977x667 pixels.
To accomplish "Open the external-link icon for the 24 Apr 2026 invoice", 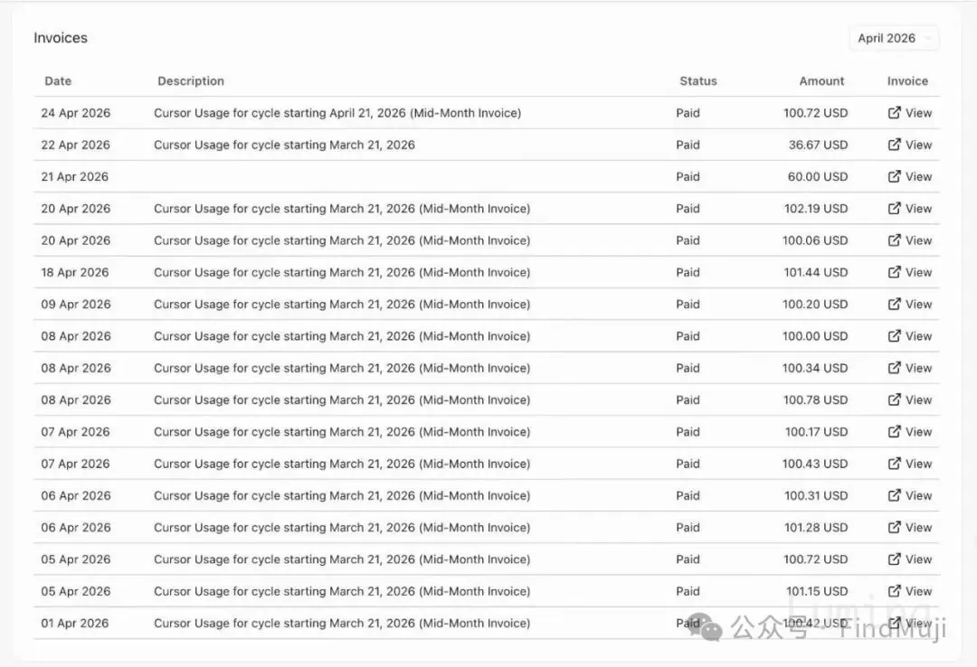I will (x=894, y=113).
